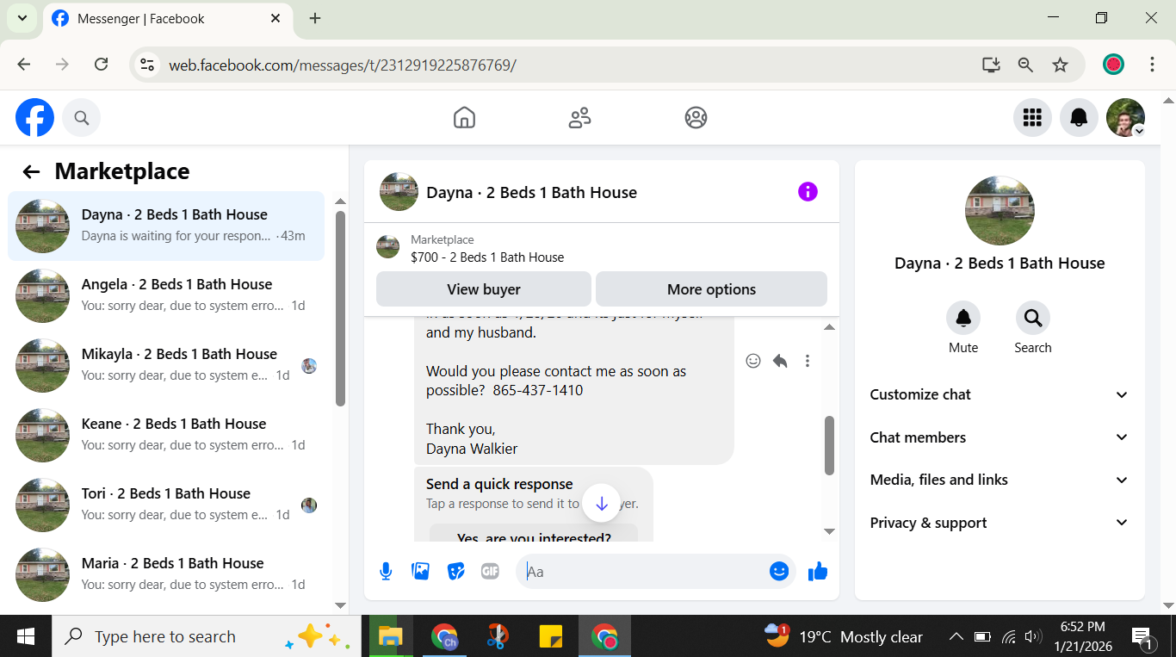Expand Media, files and links section
This screenshot has height=657, width=1176.
pos(1000,480)
